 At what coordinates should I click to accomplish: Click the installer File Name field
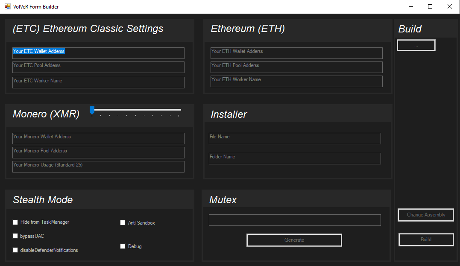[x=295, y=138]
